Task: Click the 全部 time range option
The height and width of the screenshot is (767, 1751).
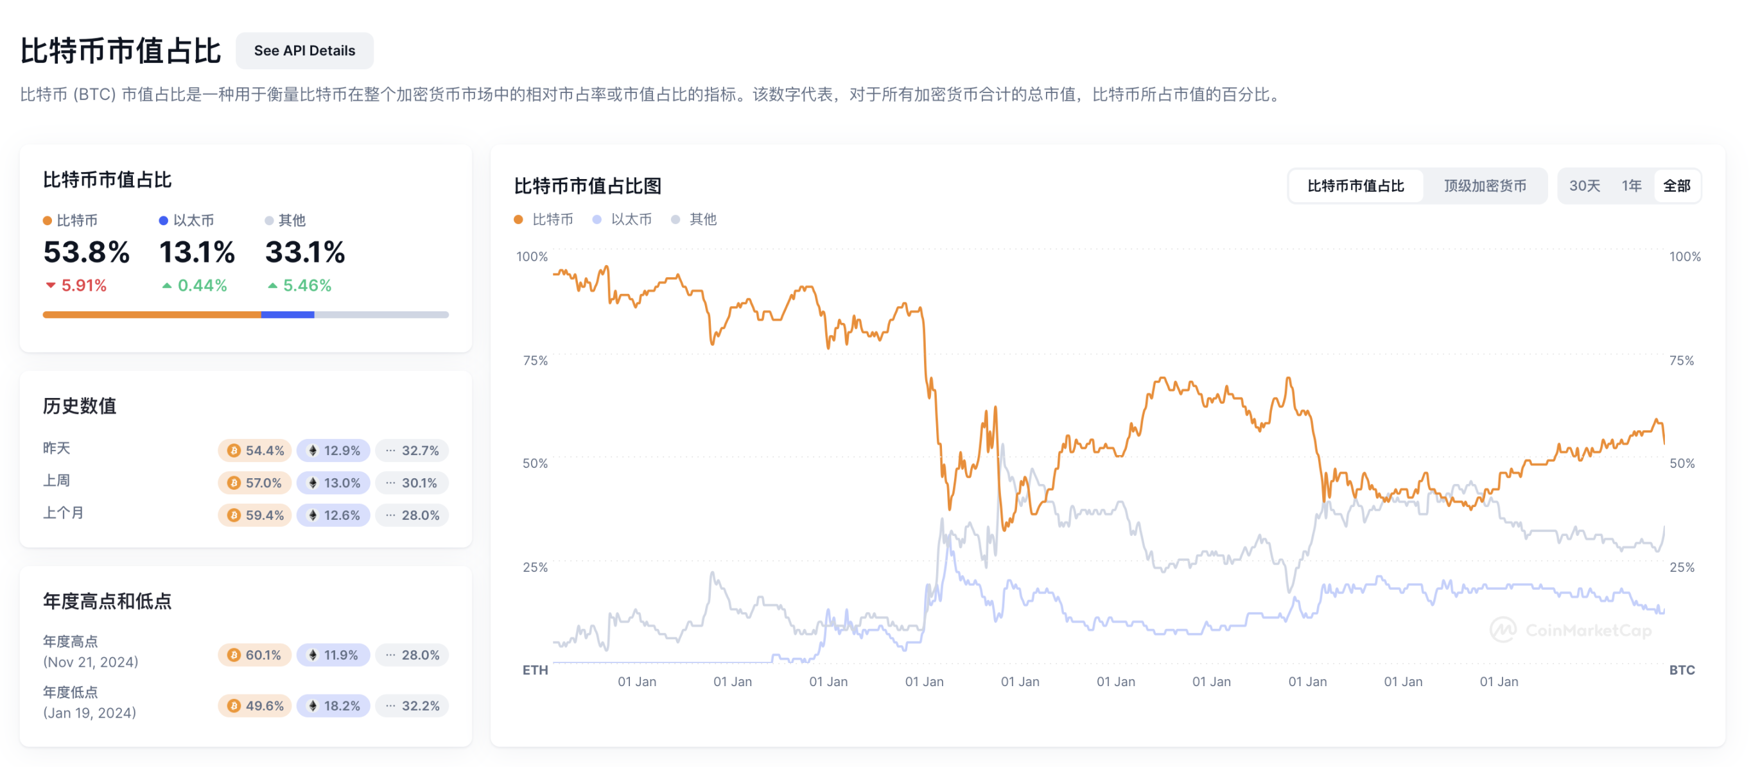Action: (1677, 185)
